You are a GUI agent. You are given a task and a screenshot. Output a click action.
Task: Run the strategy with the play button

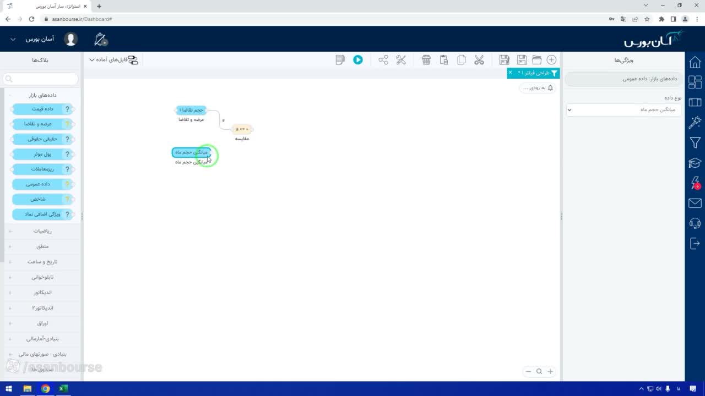tap(358, 60)
